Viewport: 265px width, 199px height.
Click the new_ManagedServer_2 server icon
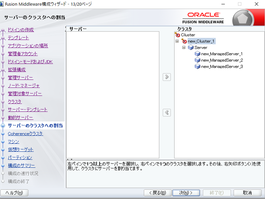[198, 60]
